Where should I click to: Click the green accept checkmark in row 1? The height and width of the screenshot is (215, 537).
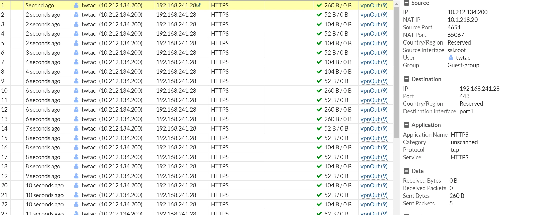(x=319, y=5)
